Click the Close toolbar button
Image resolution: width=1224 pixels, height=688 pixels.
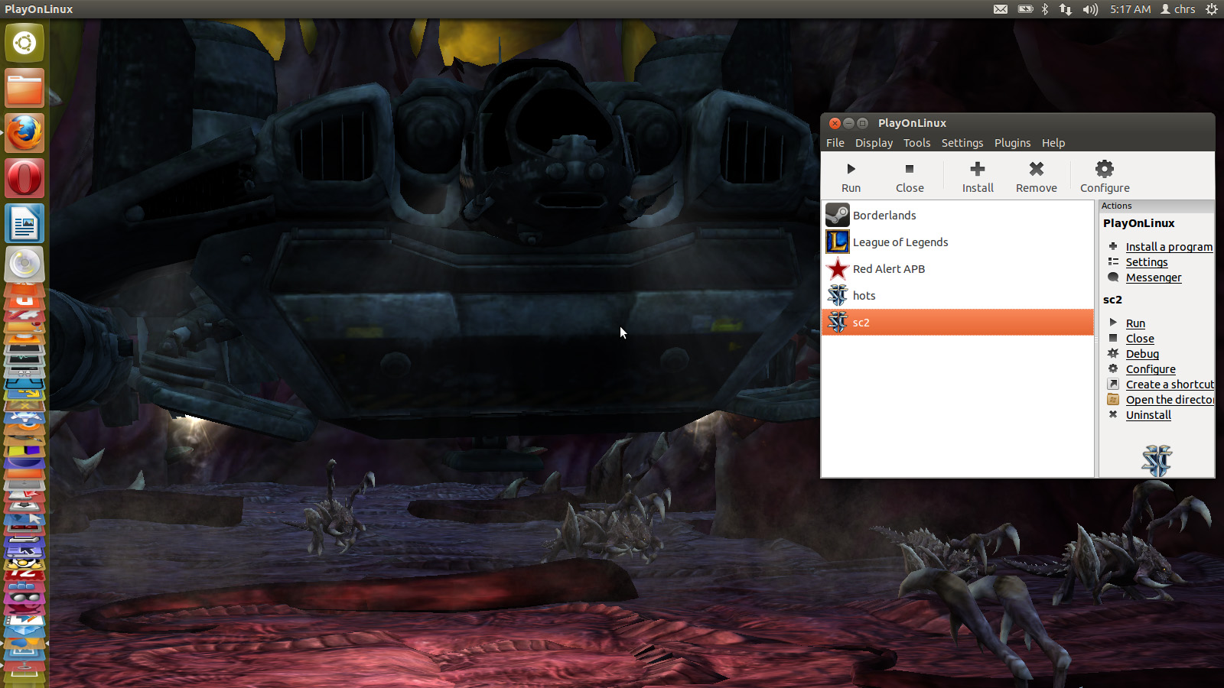coord(910,177)
